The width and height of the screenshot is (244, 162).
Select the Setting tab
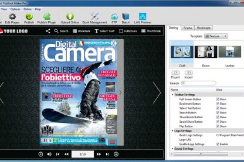(x=173, y=28)
